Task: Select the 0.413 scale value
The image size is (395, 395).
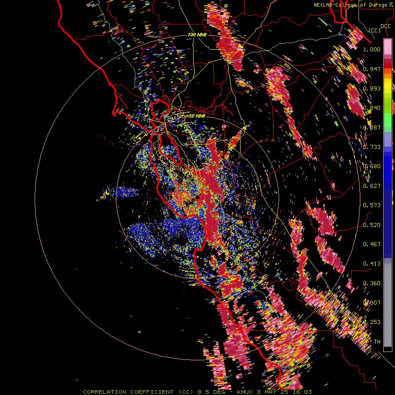Action: pyautogui.click(x=372, y=264)
